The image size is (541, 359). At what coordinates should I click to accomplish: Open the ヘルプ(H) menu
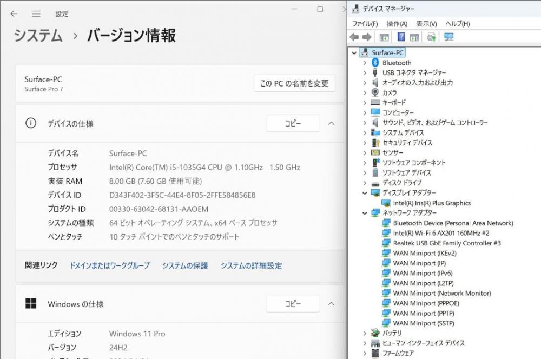point(458,23)
